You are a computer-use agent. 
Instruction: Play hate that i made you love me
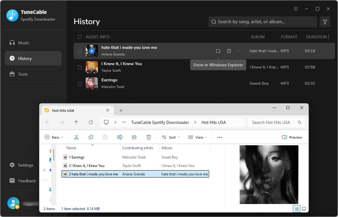point(92,51)
